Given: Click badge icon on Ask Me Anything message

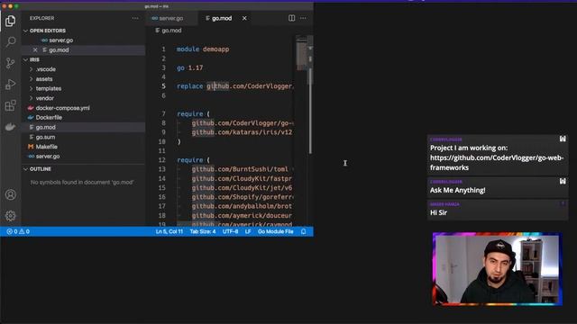Looking at the screenshot, I should pos(563,181).
